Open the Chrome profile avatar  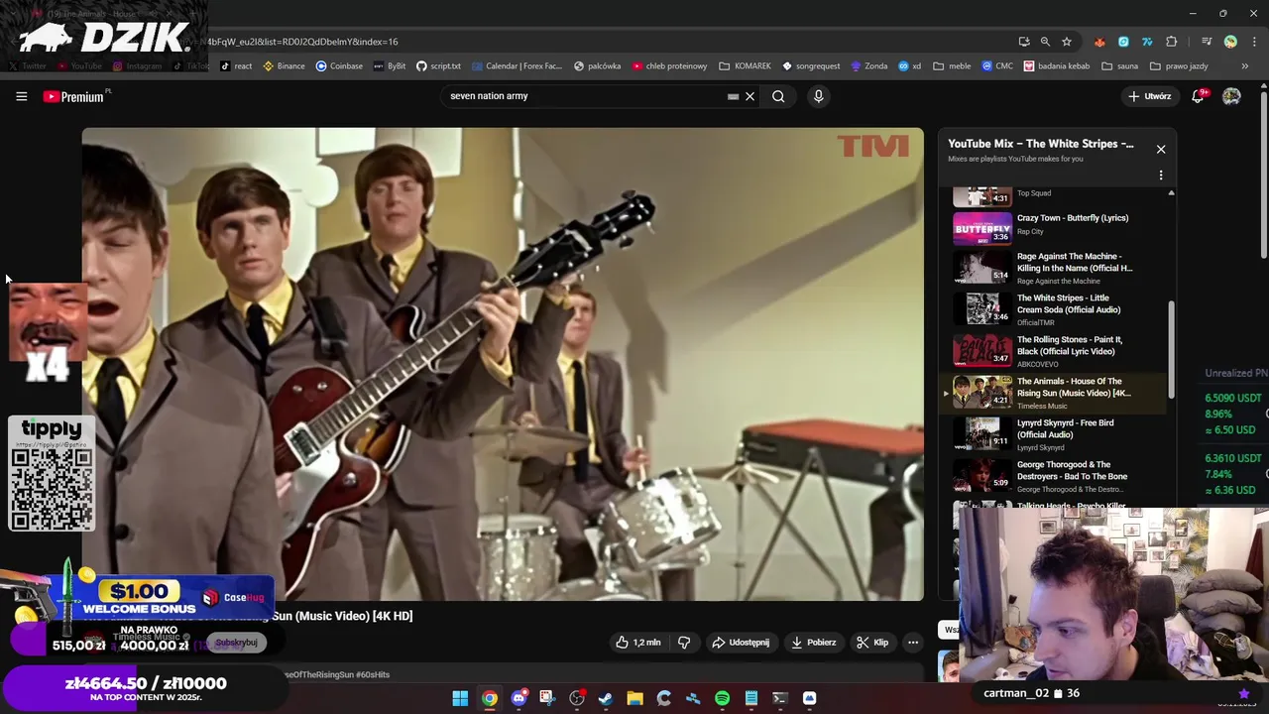[1230, 42]
